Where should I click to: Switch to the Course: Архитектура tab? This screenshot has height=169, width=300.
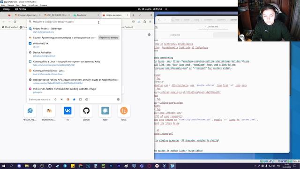[28, 15]
